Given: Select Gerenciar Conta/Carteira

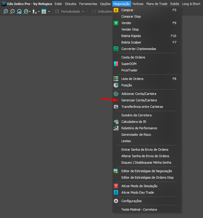Looking at the screenshot, I should (147, 100).
